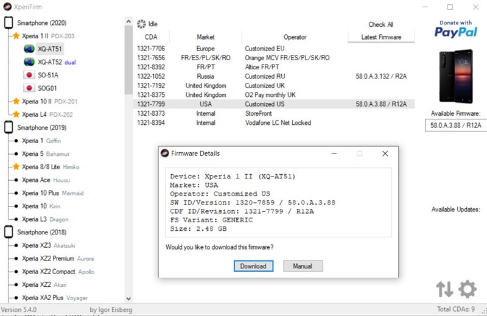The width and height of the screenshot is (487, 316).
Task: Select Xperia Ace Houou
Action: click(46, 180)
